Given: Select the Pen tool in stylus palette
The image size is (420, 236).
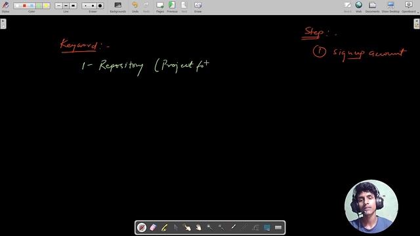Looking at the screenshot, I should [x=142, y=227].
